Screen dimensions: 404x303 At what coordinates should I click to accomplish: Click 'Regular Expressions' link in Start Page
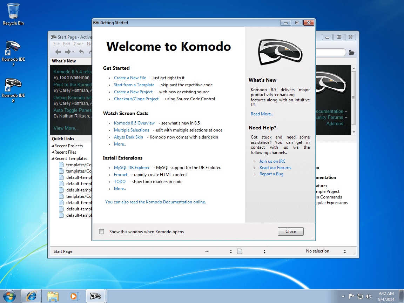point(332,203)
